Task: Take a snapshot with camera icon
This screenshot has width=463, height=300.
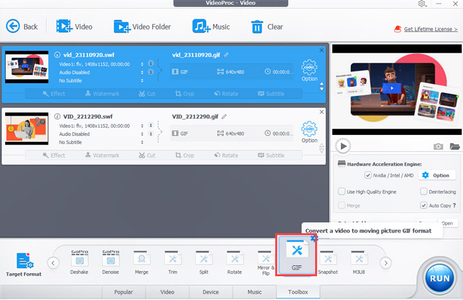Action: tap(438, 146)
